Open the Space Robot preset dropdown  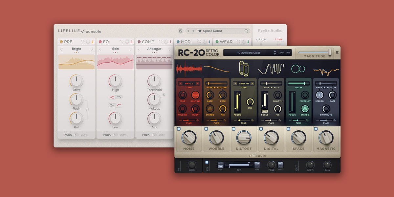[x=223, y=31]
